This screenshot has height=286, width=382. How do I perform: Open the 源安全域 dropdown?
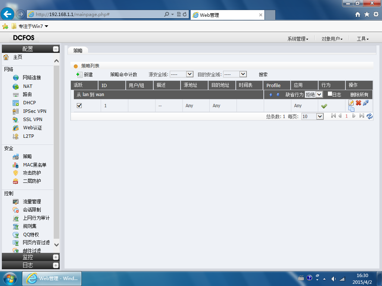click(182, 74)
